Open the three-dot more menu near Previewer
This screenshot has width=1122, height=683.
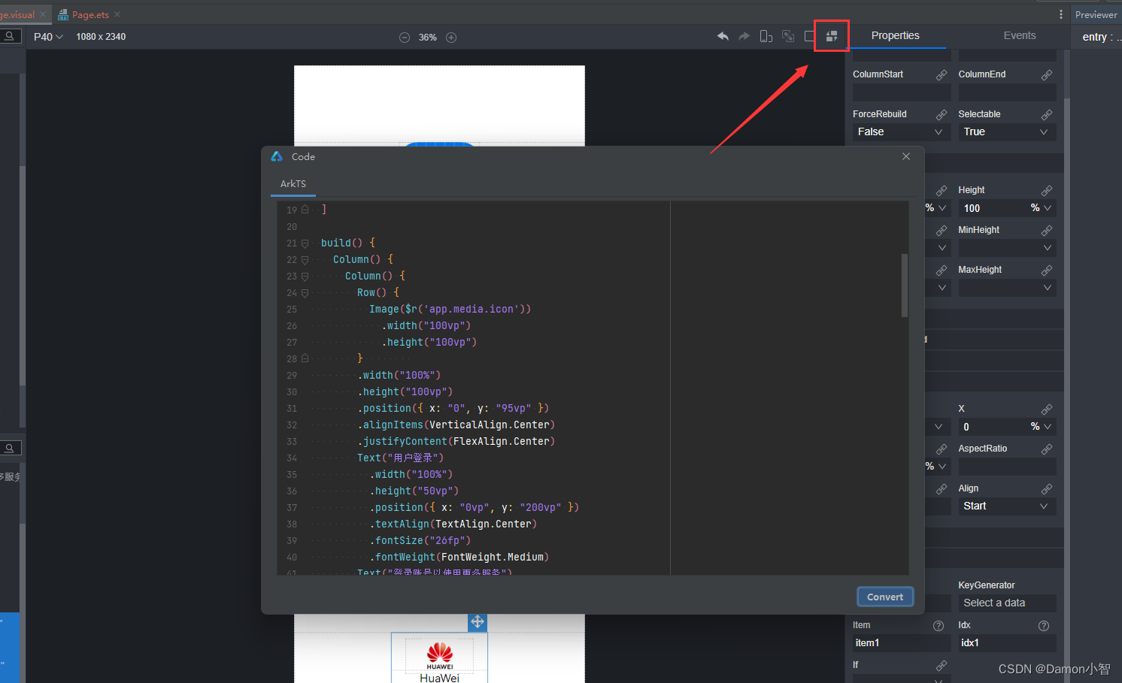tap(1061, 14)
